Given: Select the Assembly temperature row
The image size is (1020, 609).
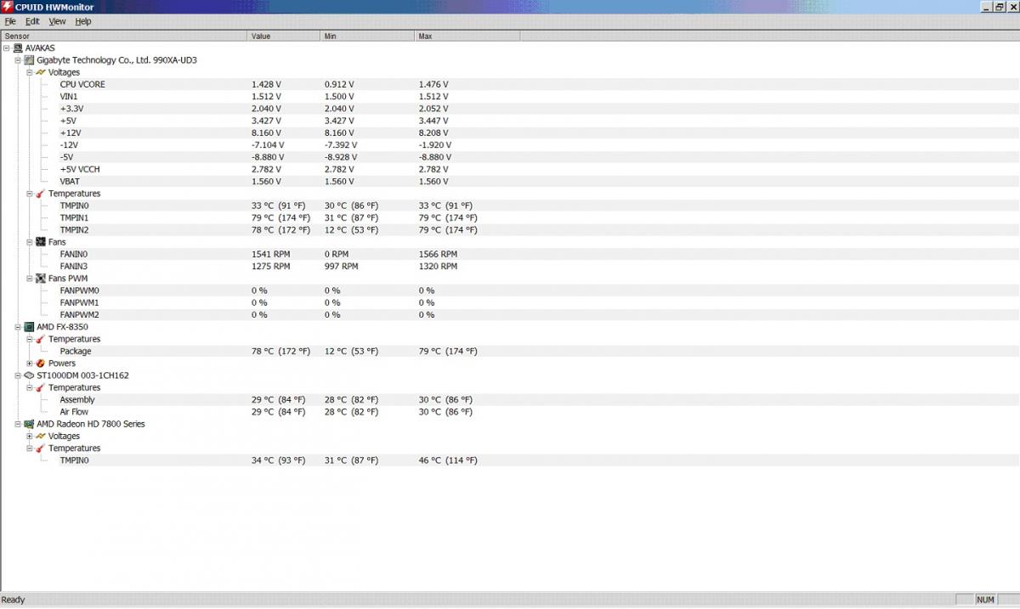Looking at the screenshot, I should pos(510,400).
